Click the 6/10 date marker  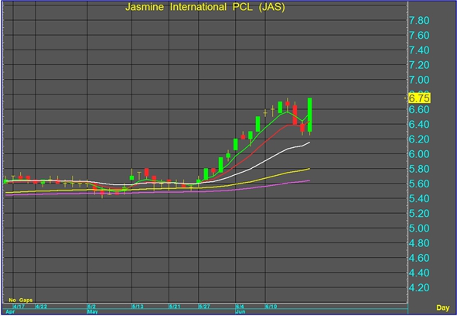(x=271, y=307)
